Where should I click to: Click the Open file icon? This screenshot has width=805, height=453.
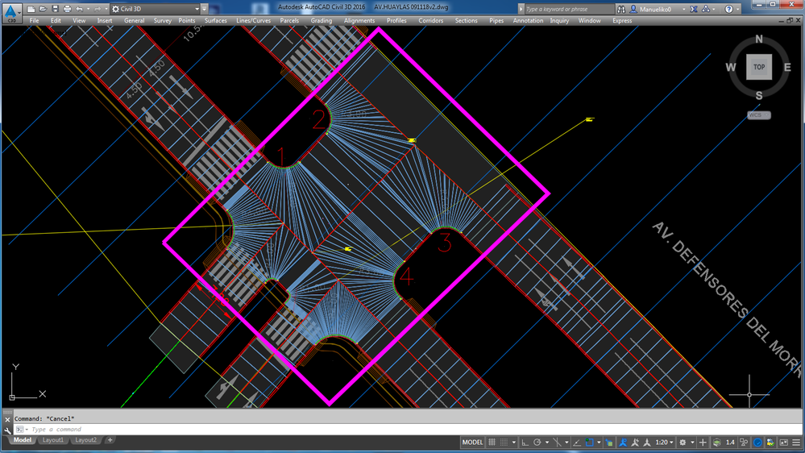(x=44, y=9)
